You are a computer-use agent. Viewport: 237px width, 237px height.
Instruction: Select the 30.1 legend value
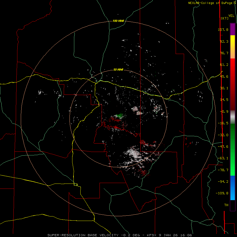(224, 88)
